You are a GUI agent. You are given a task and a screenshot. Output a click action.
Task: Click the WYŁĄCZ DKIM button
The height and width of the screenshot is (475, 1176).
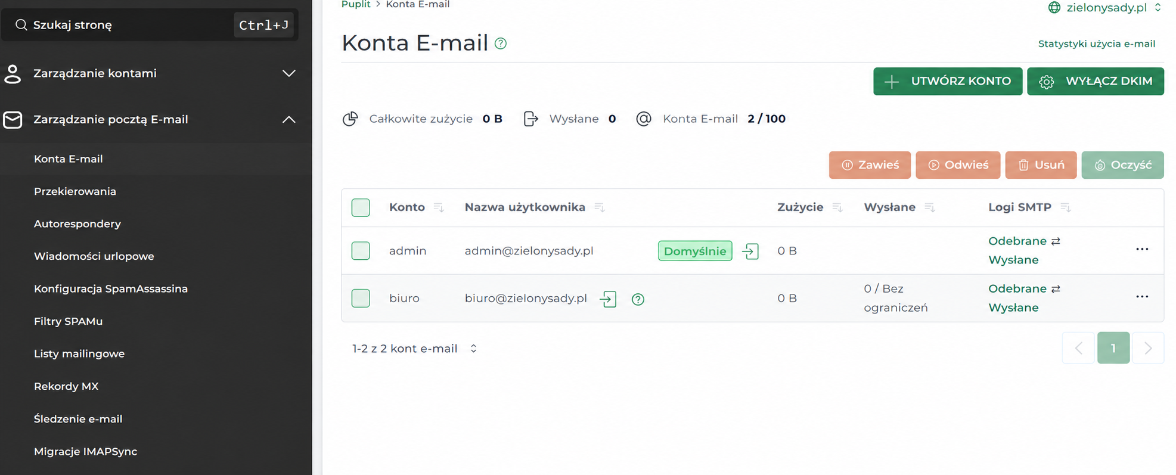click(x=1096, y=82)
